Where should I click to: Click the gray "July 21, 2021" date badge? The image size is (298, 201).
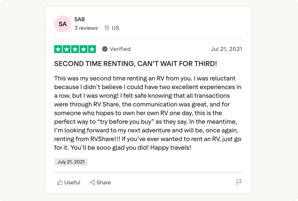tap(71, 162)
